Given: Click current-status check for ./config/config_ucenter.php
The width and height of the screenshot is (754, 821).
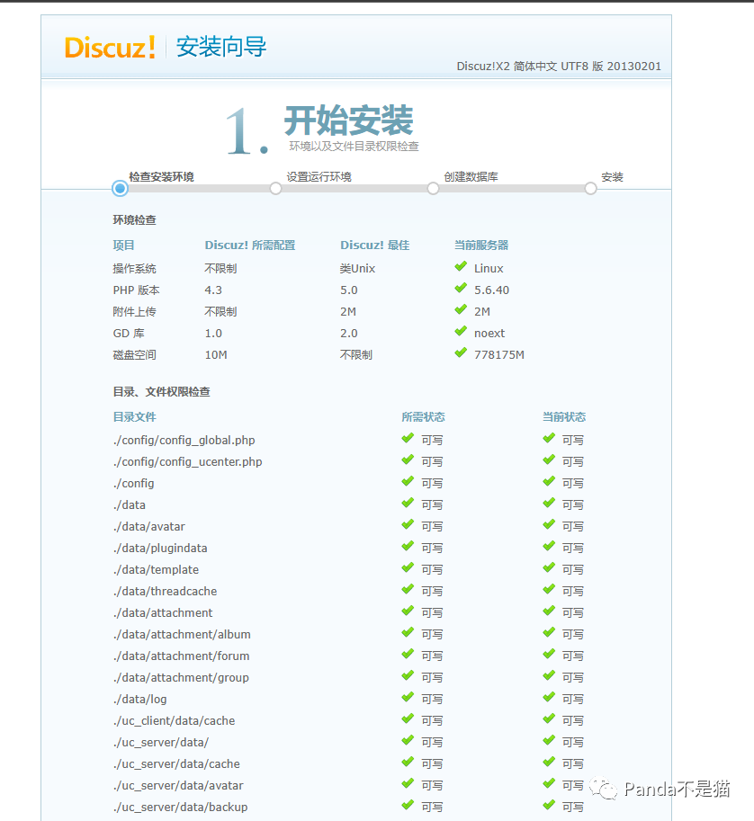Looking at the screenshot, I should [x=549, y=460].
